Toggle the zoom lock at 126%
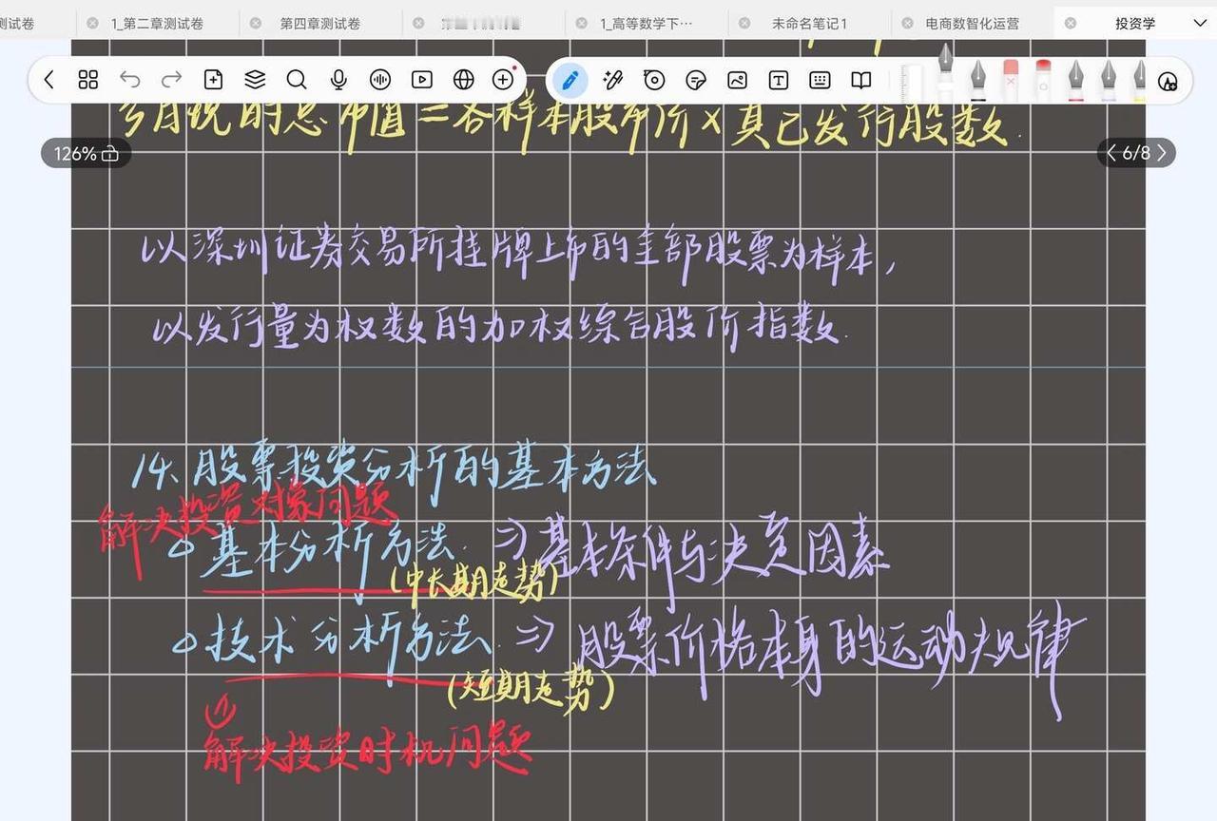Image resolution: width=1217 pixels, height=821 pixels. (87, 153)
